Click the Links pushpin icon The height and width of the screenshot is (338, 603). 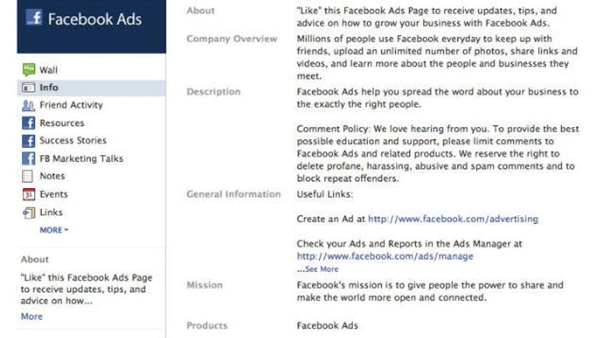click(28, 212)
